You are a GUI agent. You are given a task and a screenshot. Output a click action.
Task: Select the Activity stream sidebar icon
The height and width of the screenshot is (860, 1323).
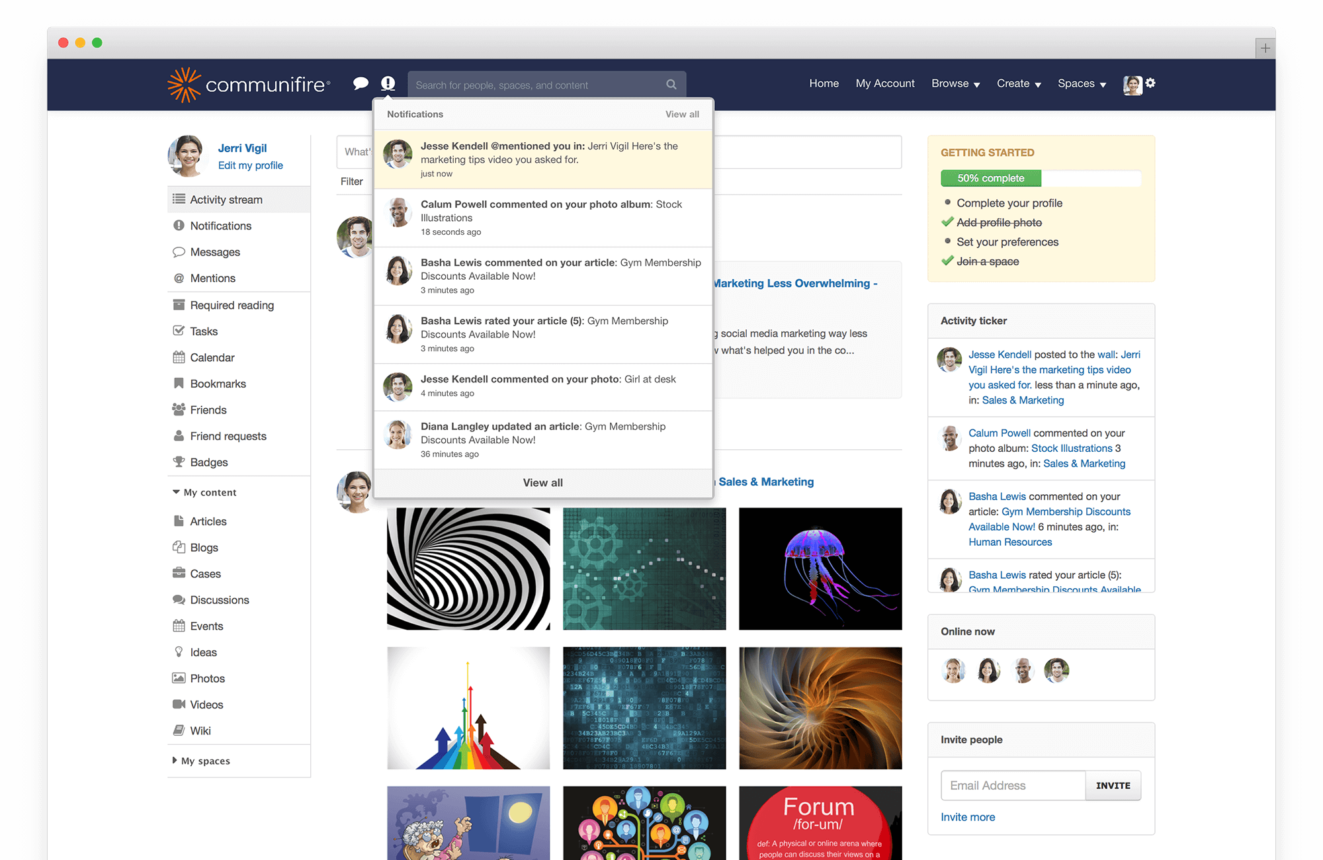pos(179,199)
